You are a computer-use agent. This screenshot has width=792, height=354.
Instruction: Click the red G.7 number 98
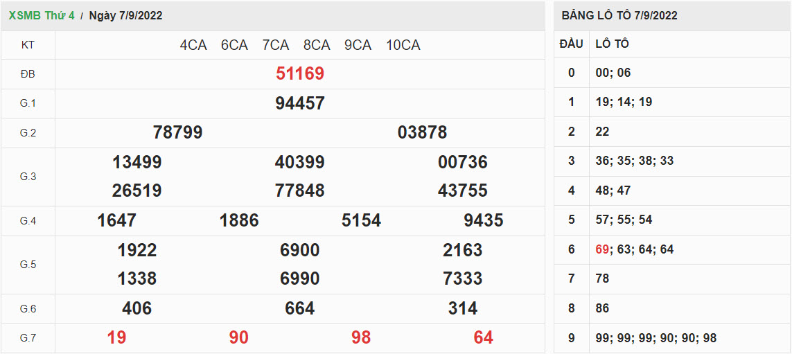point(360,337)
